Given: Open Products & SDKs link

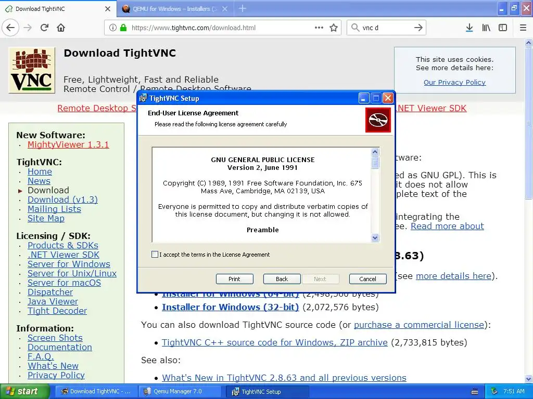Looking at the screenshot, I should click(63, 245).
